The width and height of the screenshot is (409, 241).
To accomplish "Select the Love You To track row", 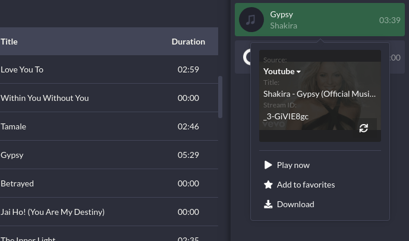I will [x=109, y=69].
